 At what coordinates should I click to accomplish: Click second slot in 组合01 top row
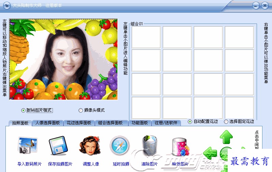click(177, 37)
